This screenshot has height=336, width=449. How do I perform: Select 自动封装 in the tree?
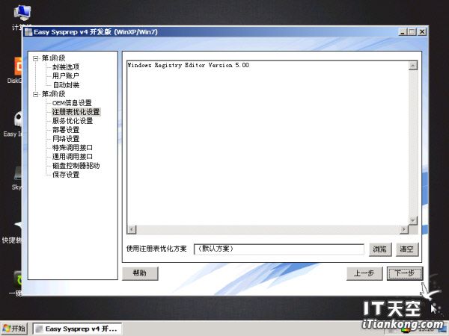pos(66,85)
